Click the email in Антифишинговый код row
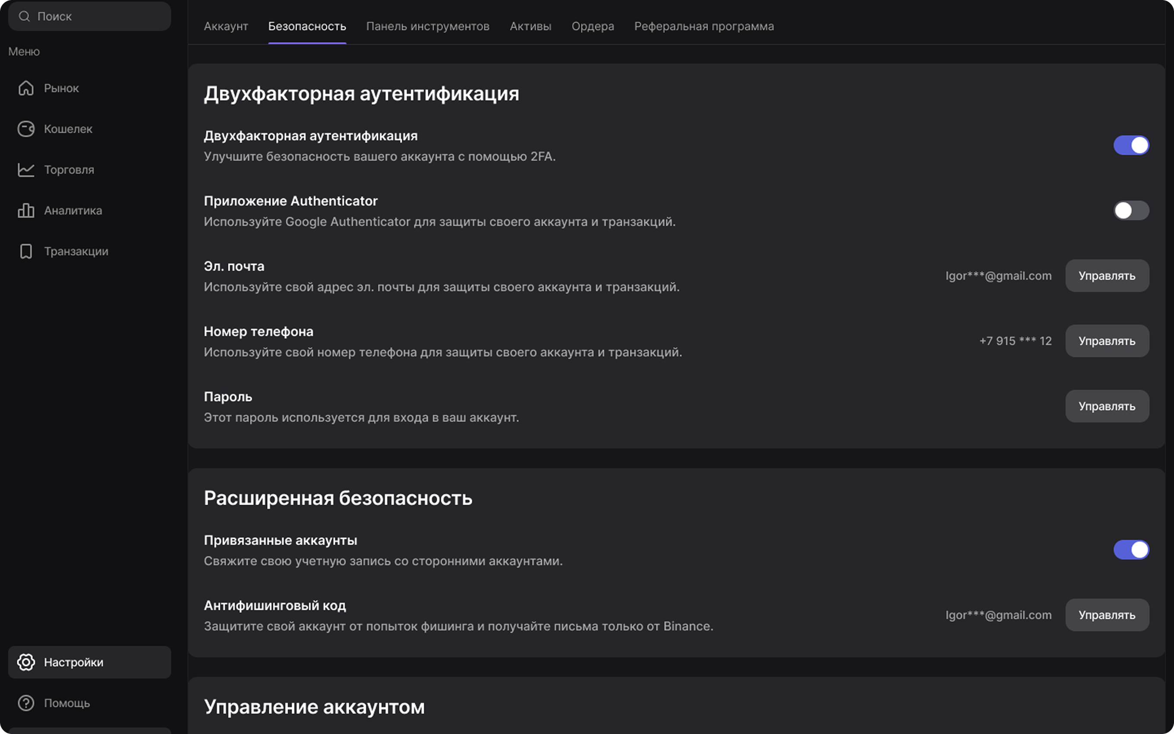 click(998, 615)
